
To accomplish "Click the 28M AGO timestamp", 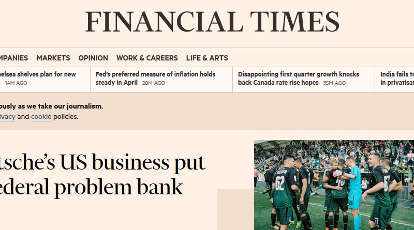I will 154,83.
